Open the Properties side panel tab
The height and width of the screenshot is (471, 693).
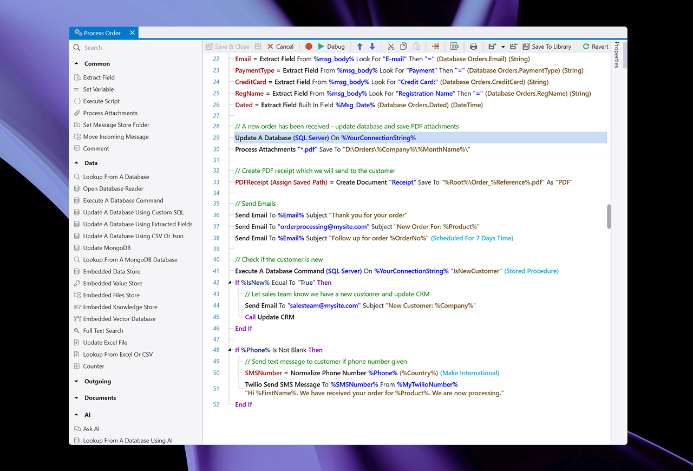(x=617, y=55)
